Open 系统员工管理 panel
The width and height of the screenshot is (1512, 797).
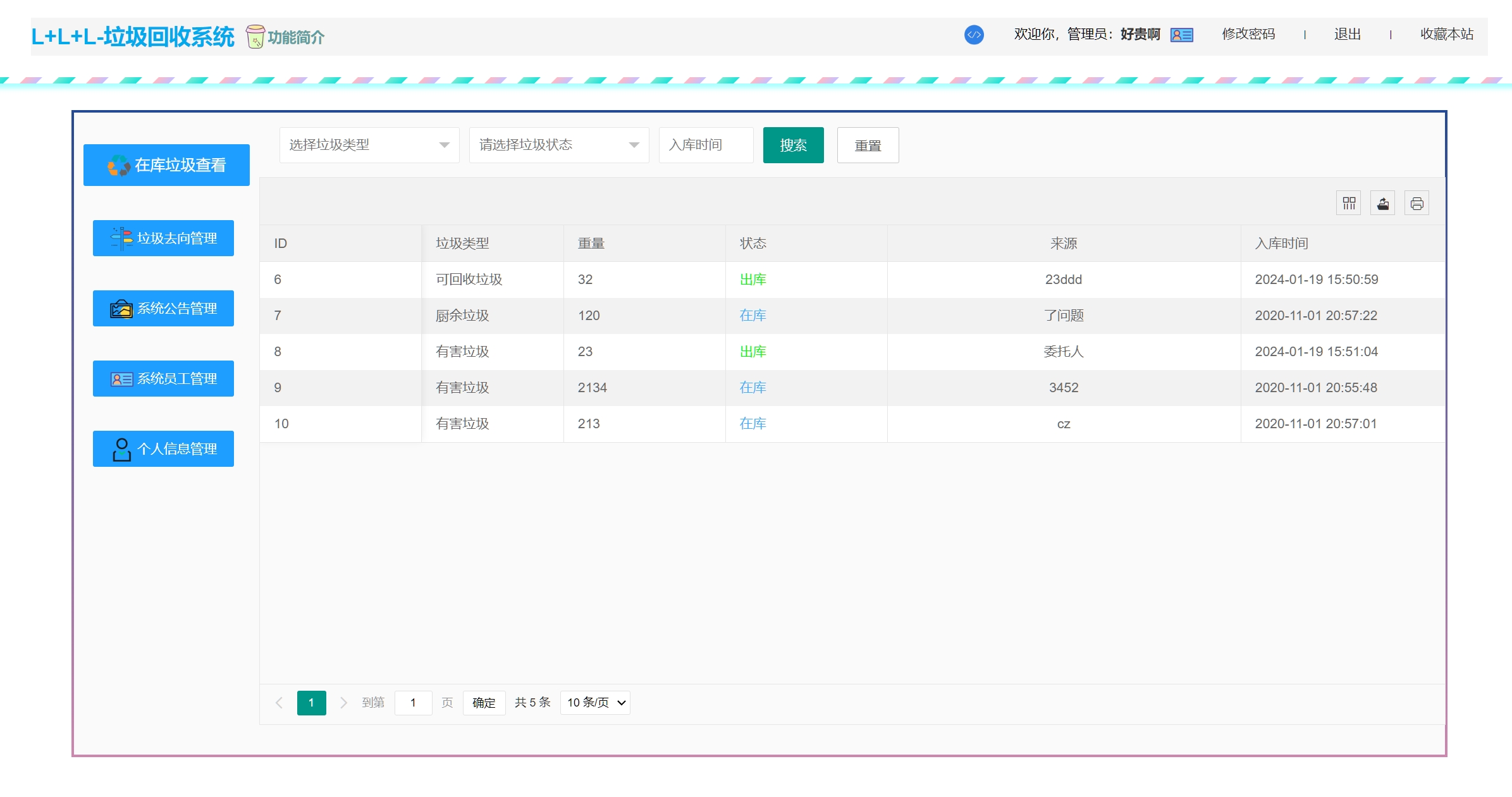coord(167,378)
